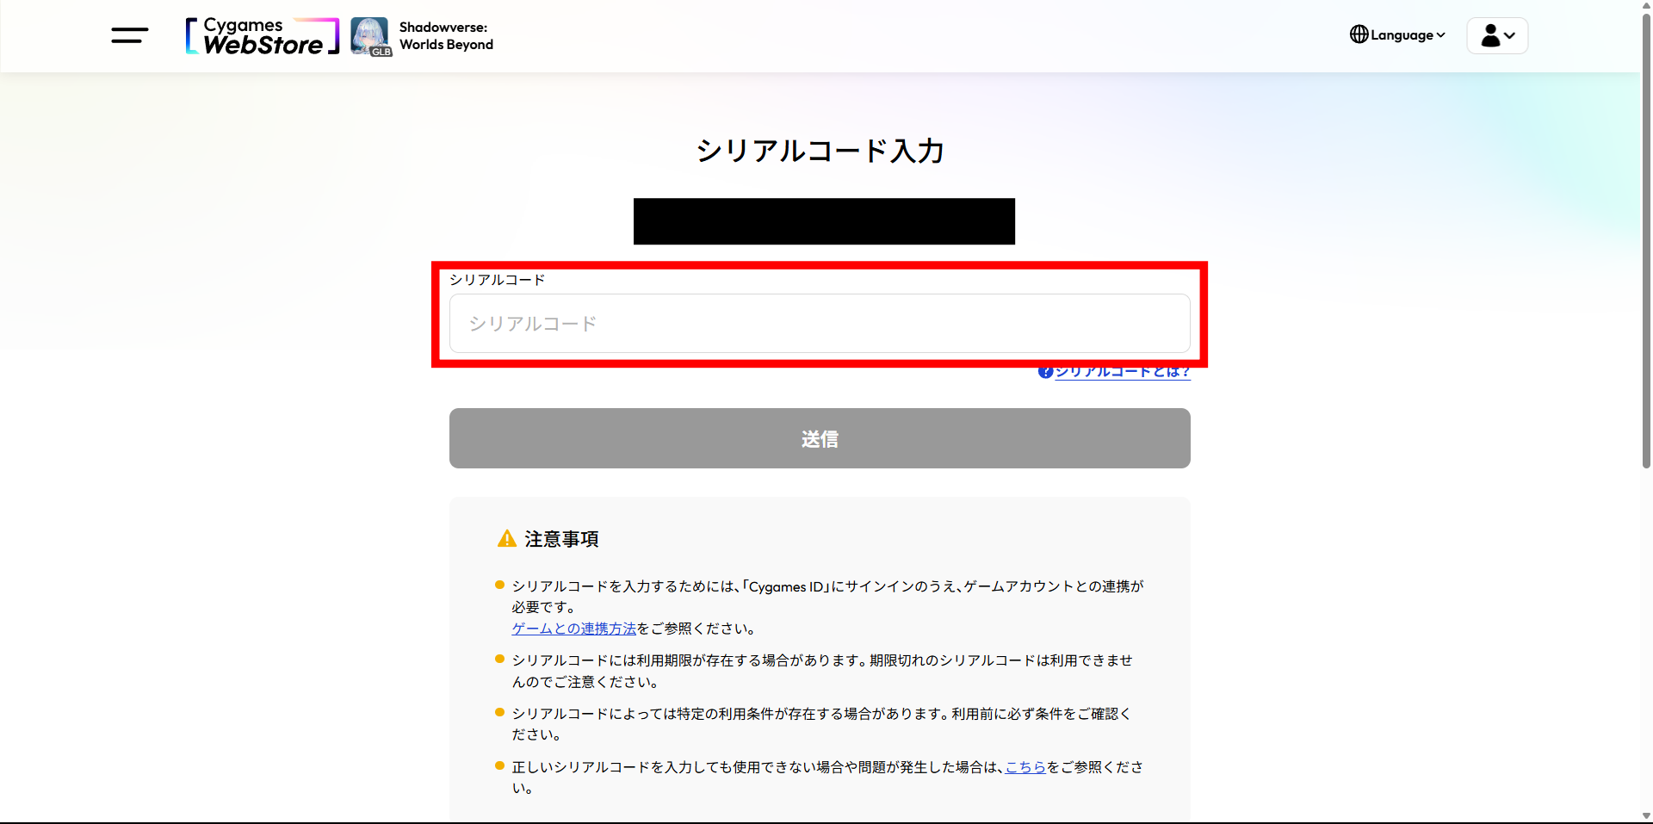Click the vertical page scrollbar thumb
This screenshot has height=824, width=1653.
point(1646,241)
